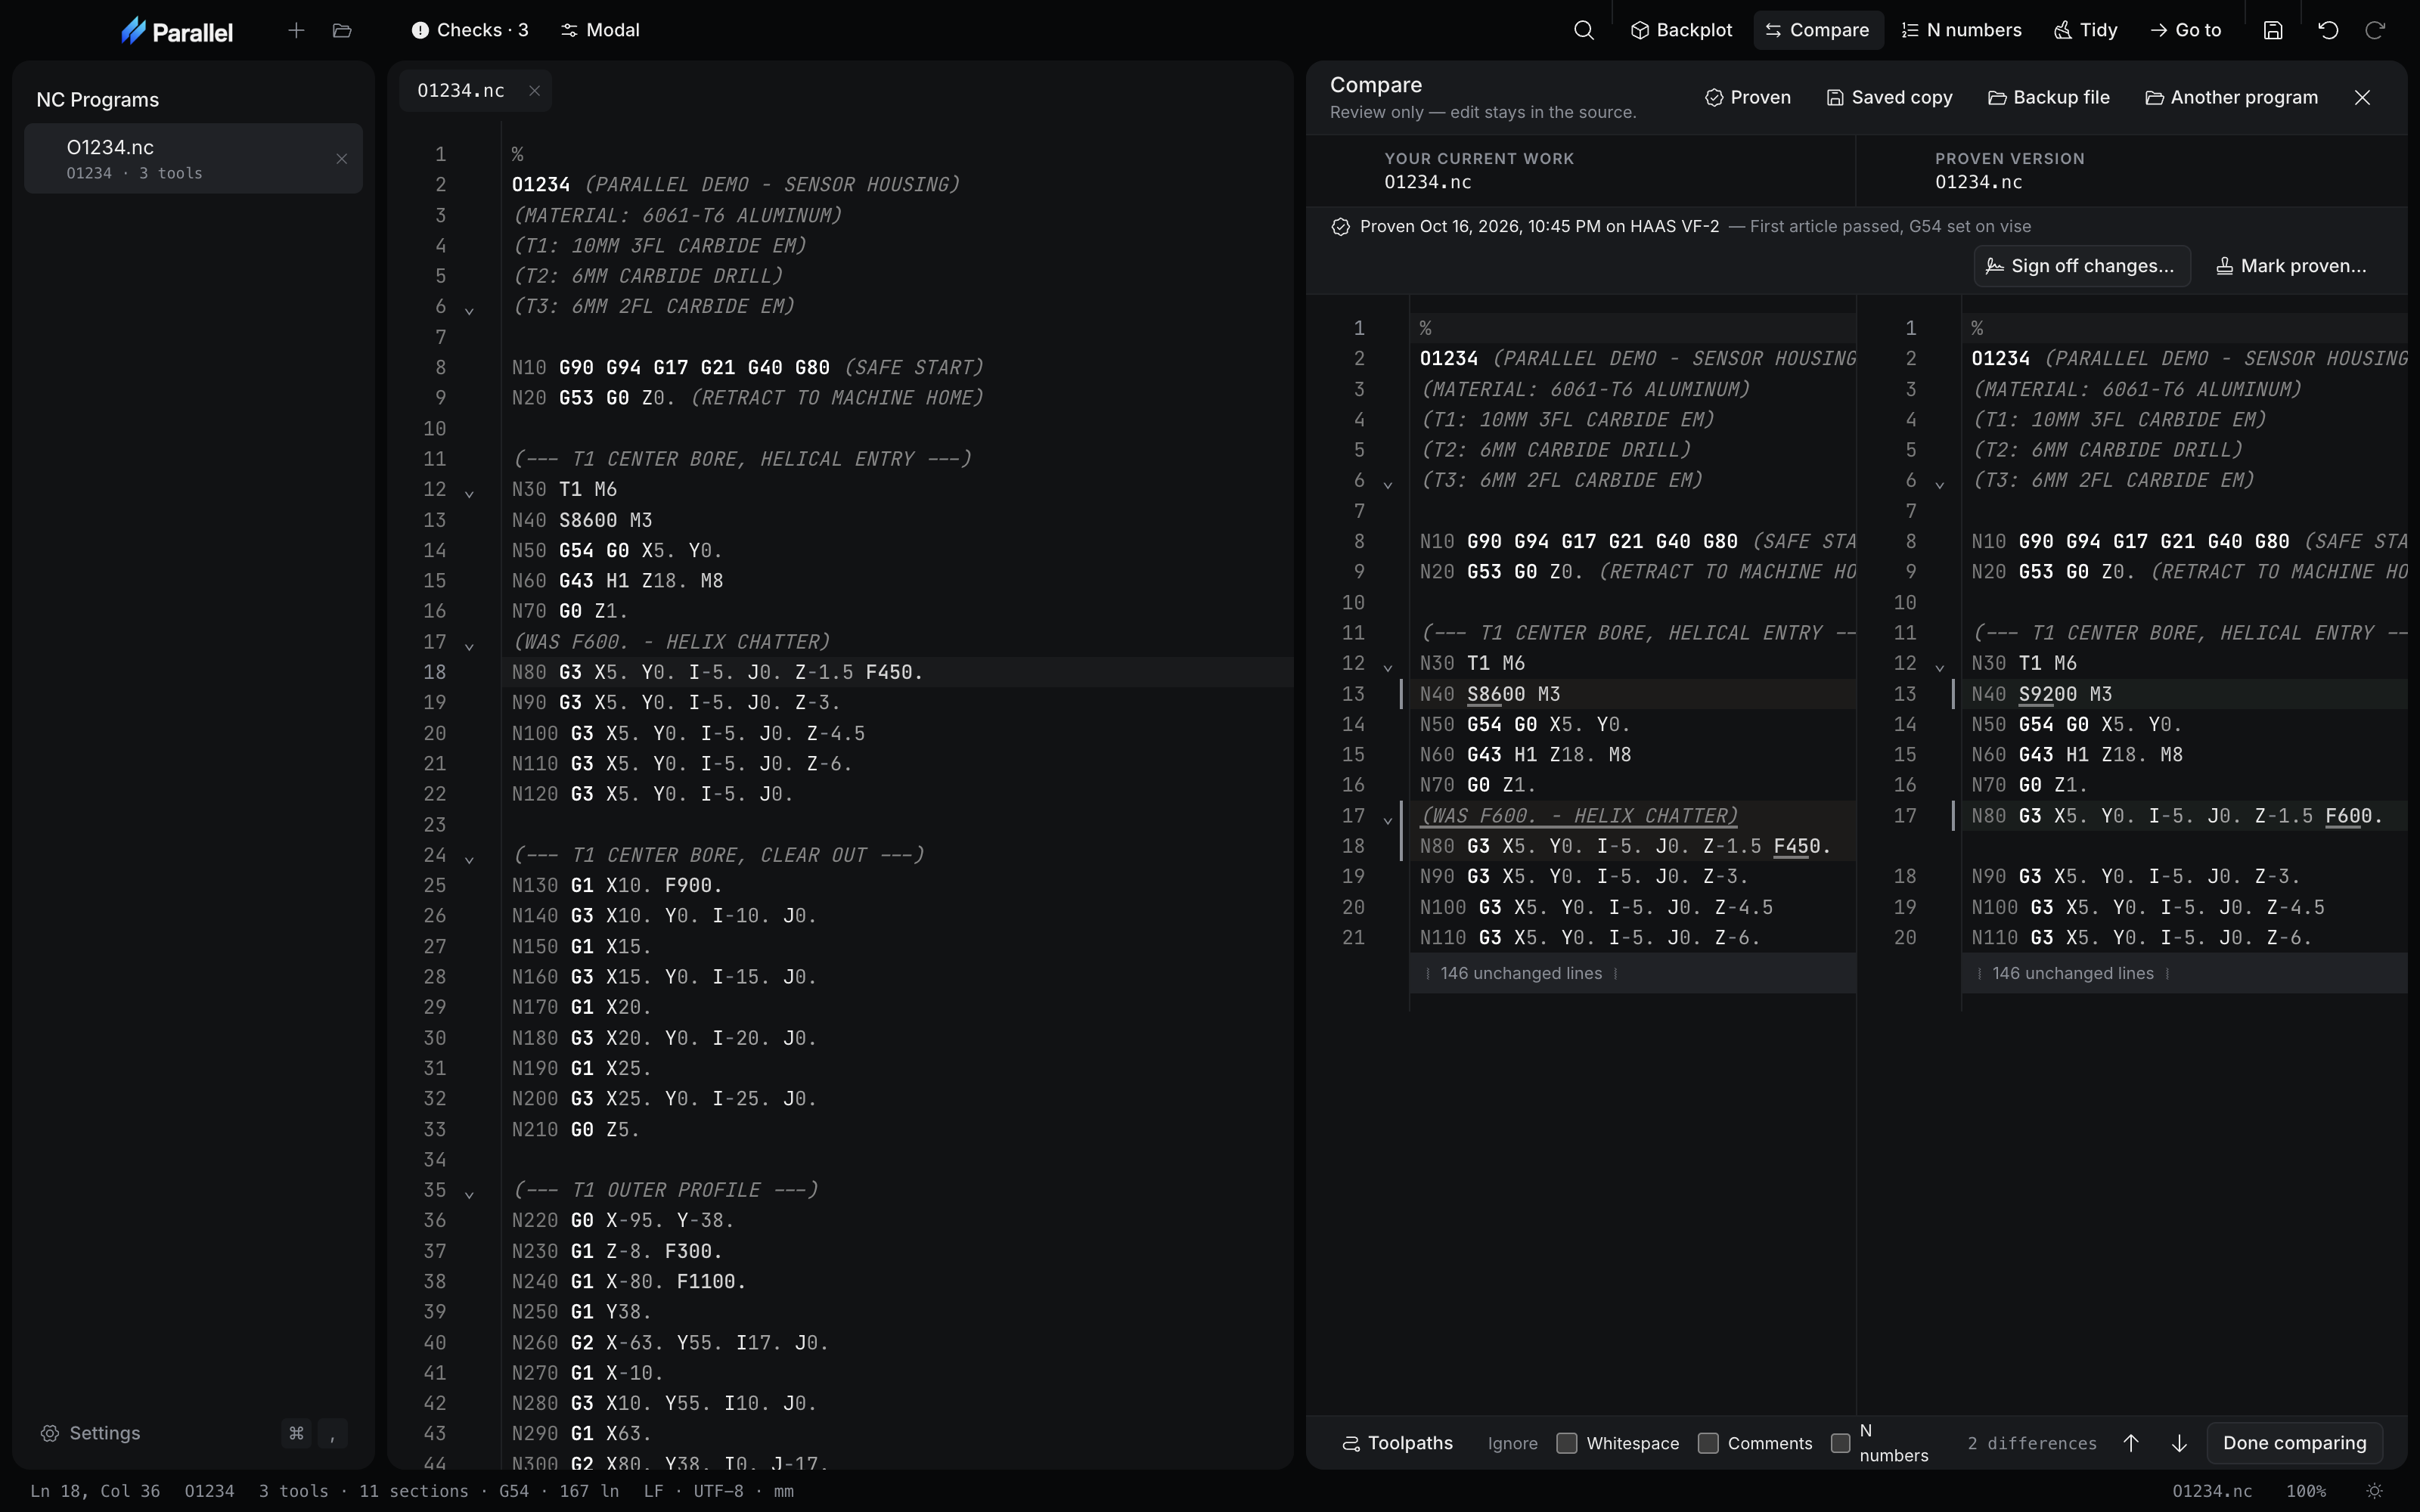Select O1234.nc in NC Programs list
Viewport: 2420px width, 1512px height.
(193, 159)
